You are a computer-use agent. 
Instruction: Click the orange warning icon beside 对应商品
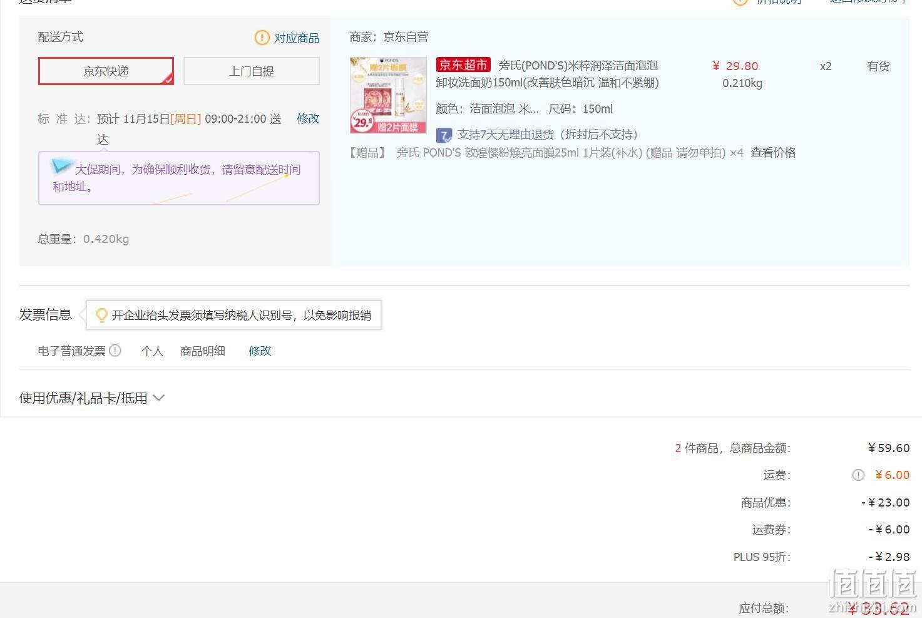[x=262, y=38]
